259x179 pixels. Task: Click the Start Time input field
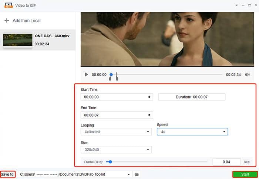[x=117, y=97]
